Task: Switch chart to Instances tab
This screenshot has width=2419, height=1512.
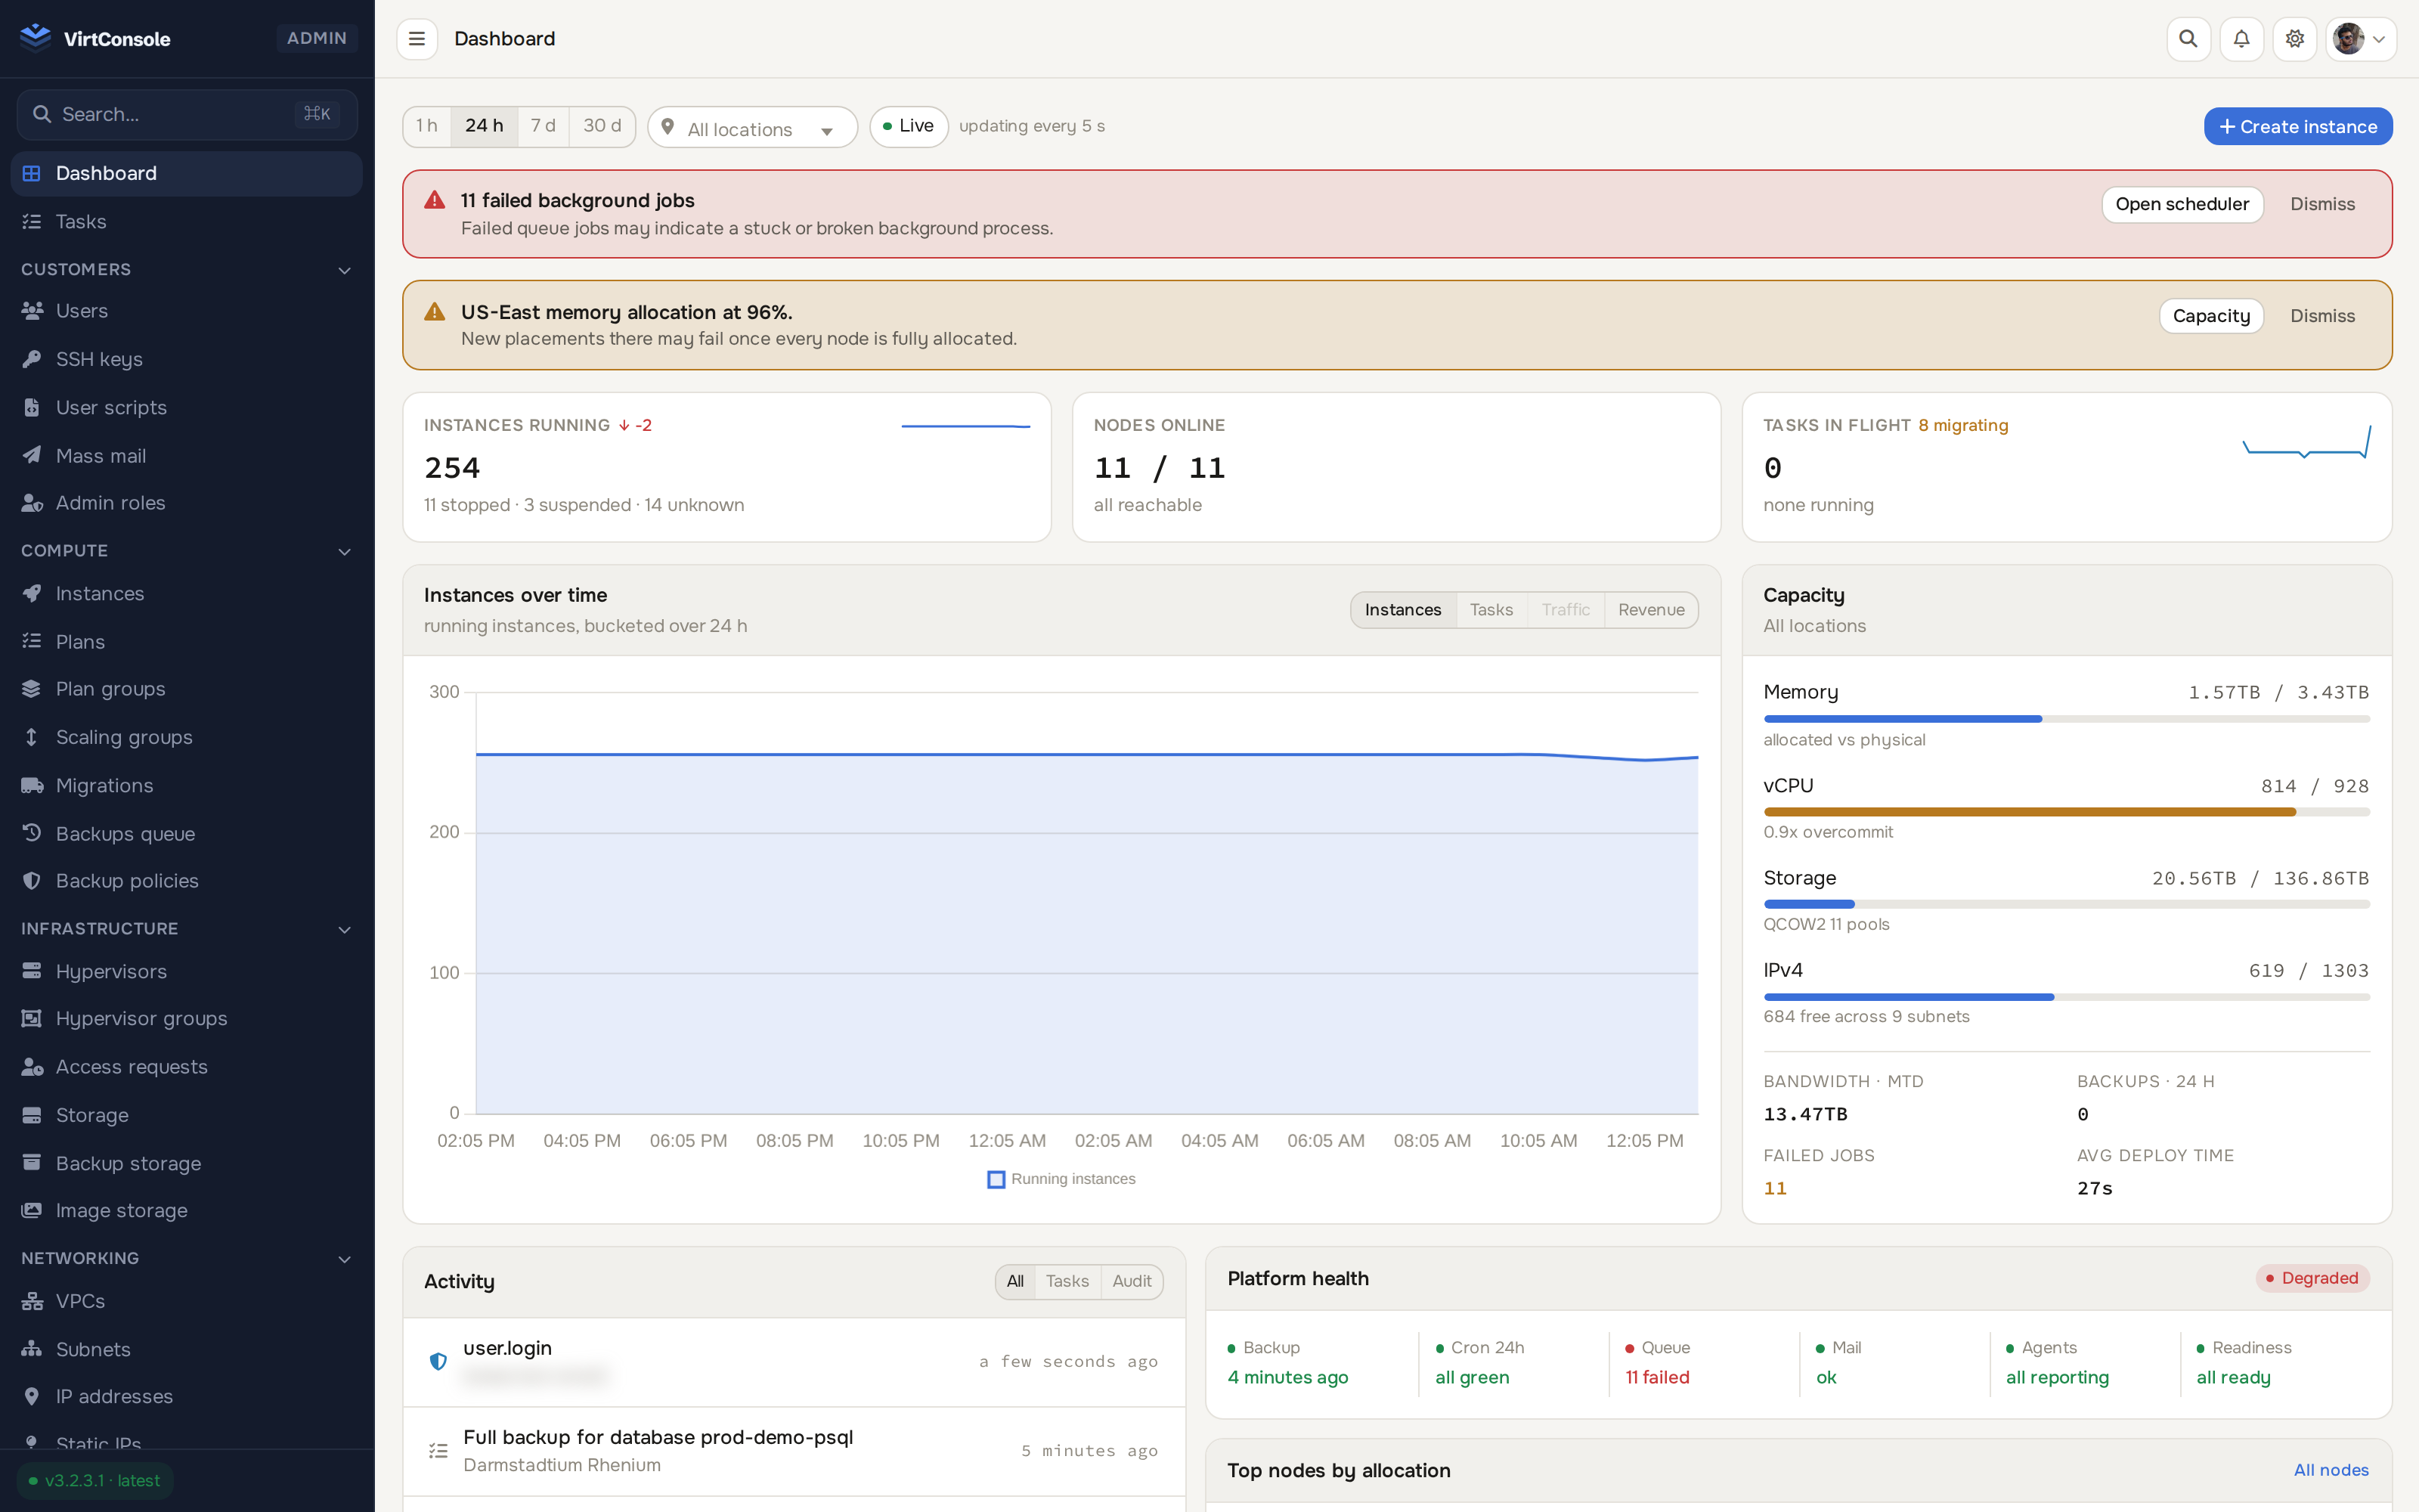Action: coord(1402,610)
